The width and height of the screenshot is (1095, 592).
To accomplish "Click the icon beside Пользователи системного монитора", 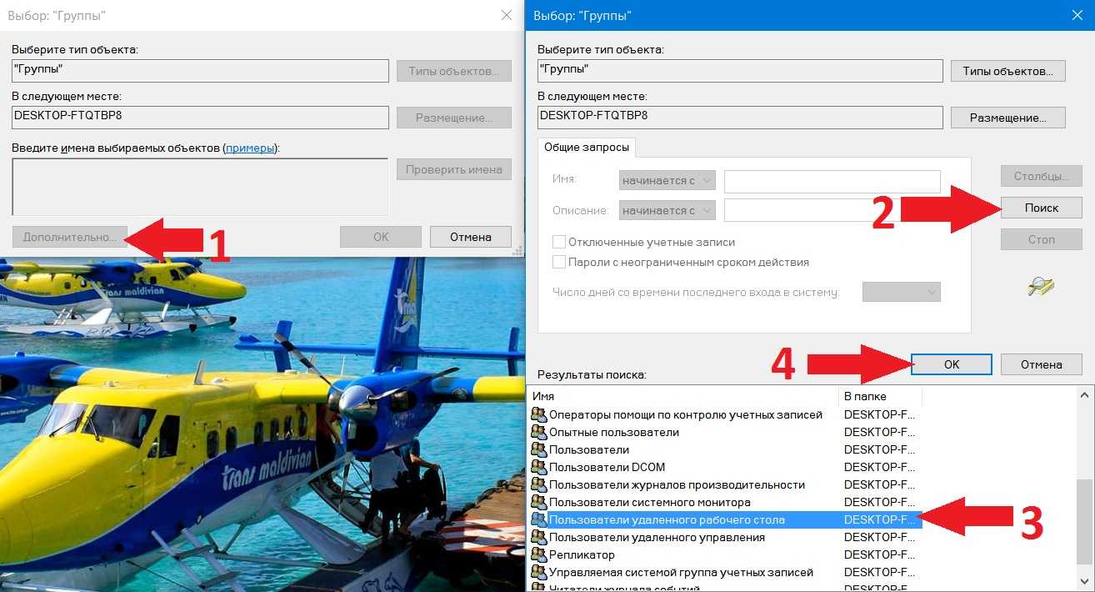I will [x=538, y=502].
